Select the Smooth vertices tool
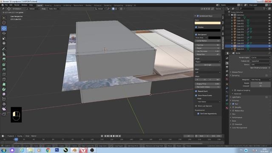Viewport: 272px width, 153px height. [x=4, y=94]
